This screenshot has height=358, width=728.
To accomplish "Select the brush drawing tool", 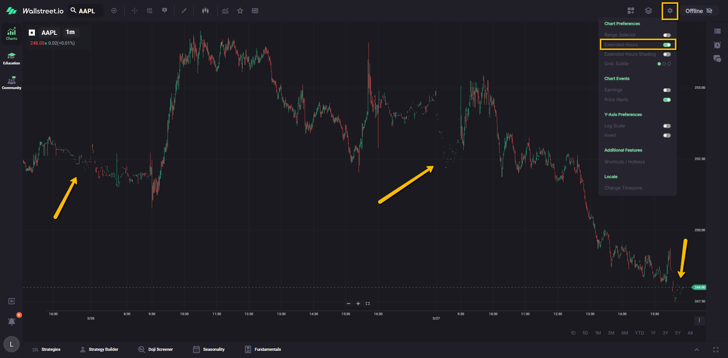I will tap(184, 11).
